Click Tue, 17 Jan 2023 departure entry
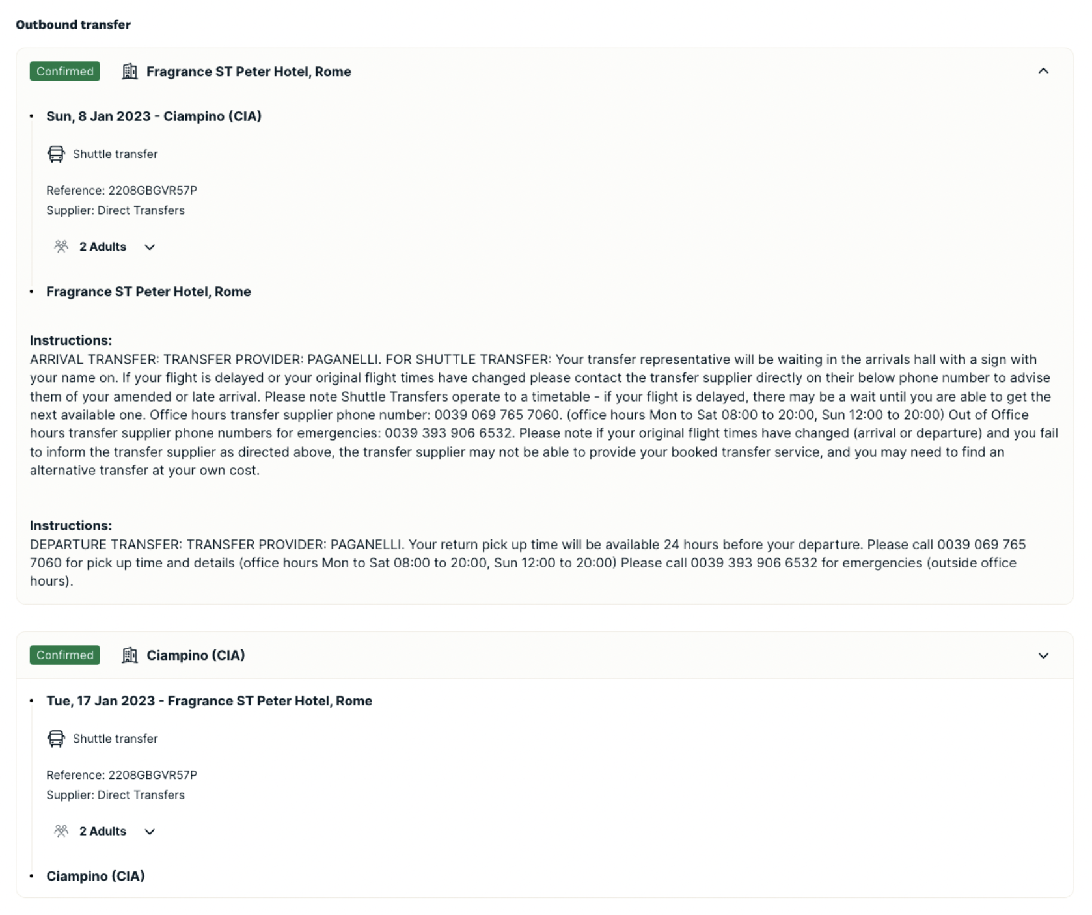This screenshot has width=1092, height=915. coord(209,701)
